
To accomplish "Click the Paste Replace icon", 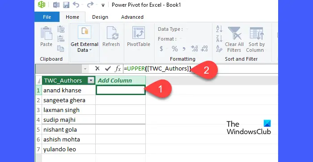I will tap(61, 39).
